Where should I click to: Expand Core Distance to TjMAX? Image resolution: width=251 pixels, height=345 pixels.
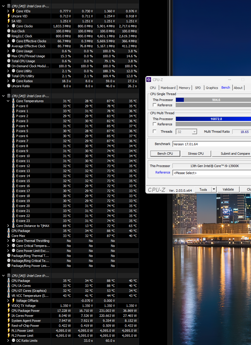[x=8, y=226]
